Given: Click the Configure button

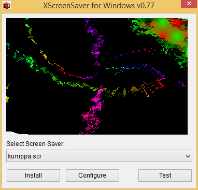Looking at the screenshot, I should click(x=92, y=176).
